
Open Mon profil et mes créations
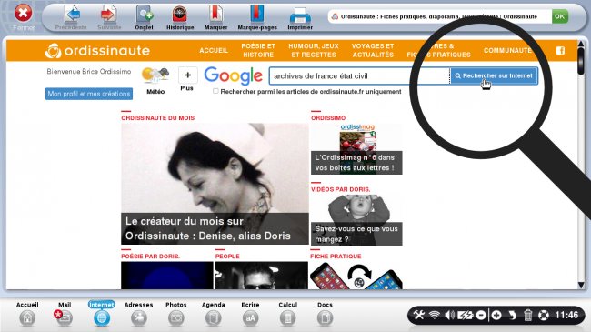click(89, 94)
